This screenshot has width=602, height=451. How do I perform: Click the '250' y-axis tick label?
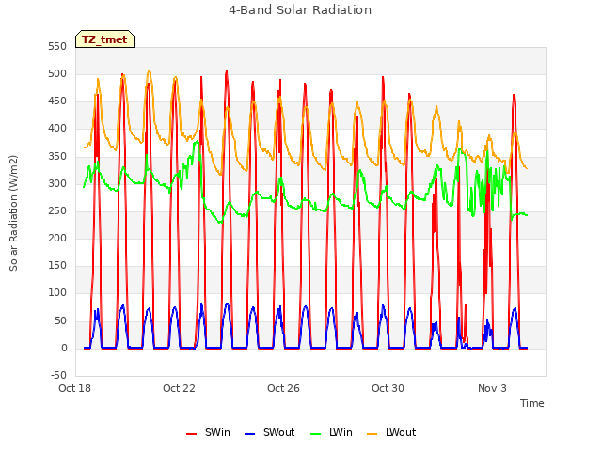coord(57,210)
